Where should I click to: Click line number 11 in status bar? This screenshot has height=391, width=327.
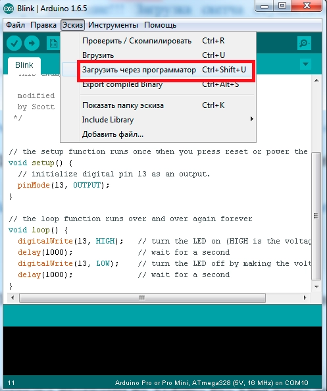click(x=11, y=382)
